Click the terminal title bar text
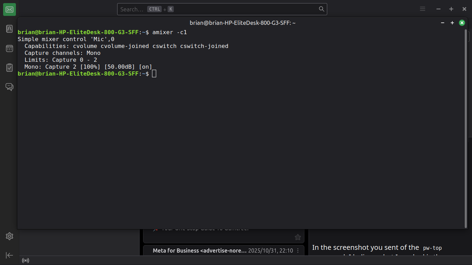472x265 pixels. pos(243,23)
